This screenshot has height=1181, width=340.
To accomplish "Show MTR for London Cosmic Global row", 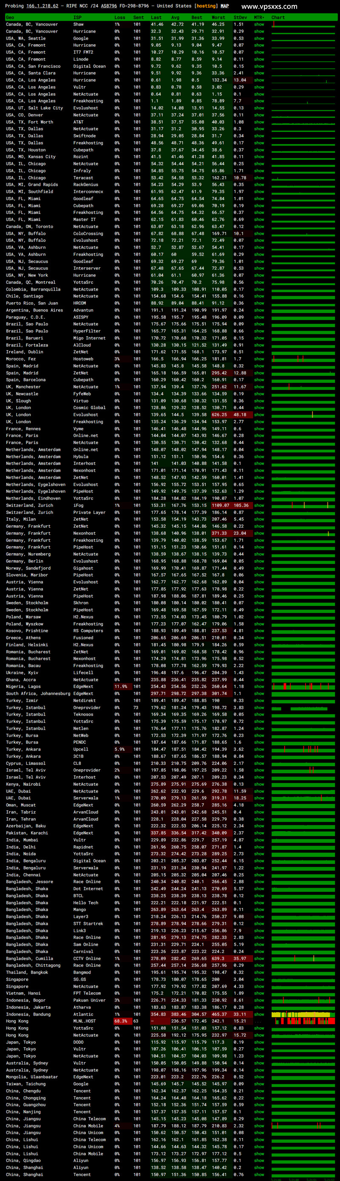I will [x=259, y=408].
